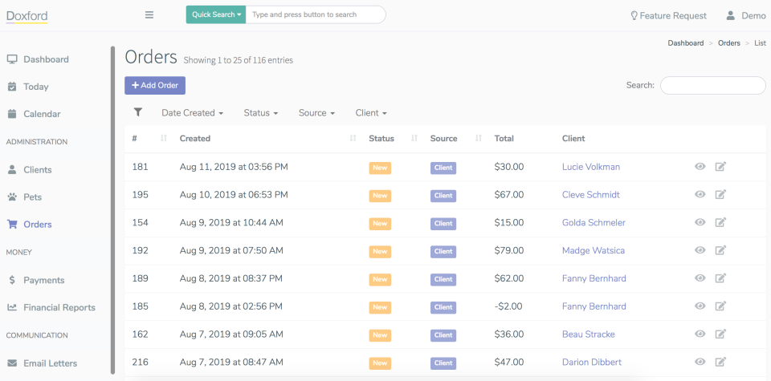Image resolution: width=771 pixels, height=381 pixels.
Task: View Madge Watsica's order with eye icon
Action: point(700,251)
